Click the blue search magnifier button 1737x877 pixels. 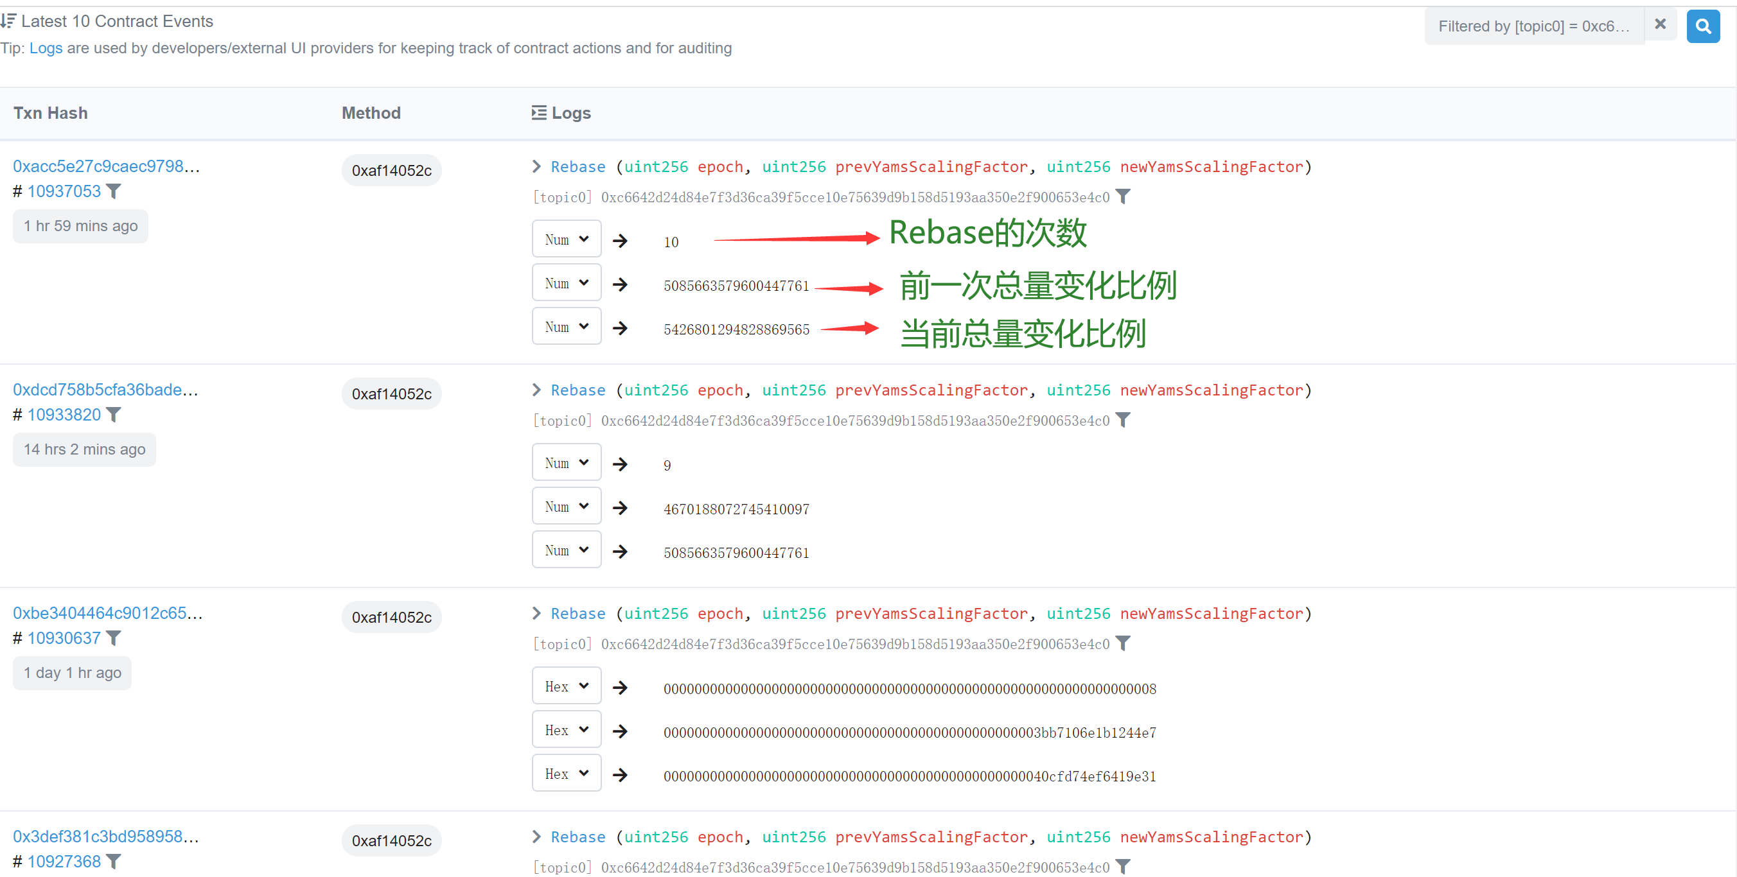click(1702, 26)
